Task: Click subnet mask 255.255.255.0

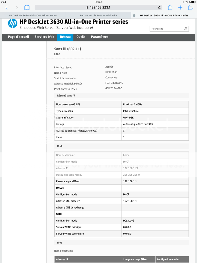Action: click(x=131, y=175)
